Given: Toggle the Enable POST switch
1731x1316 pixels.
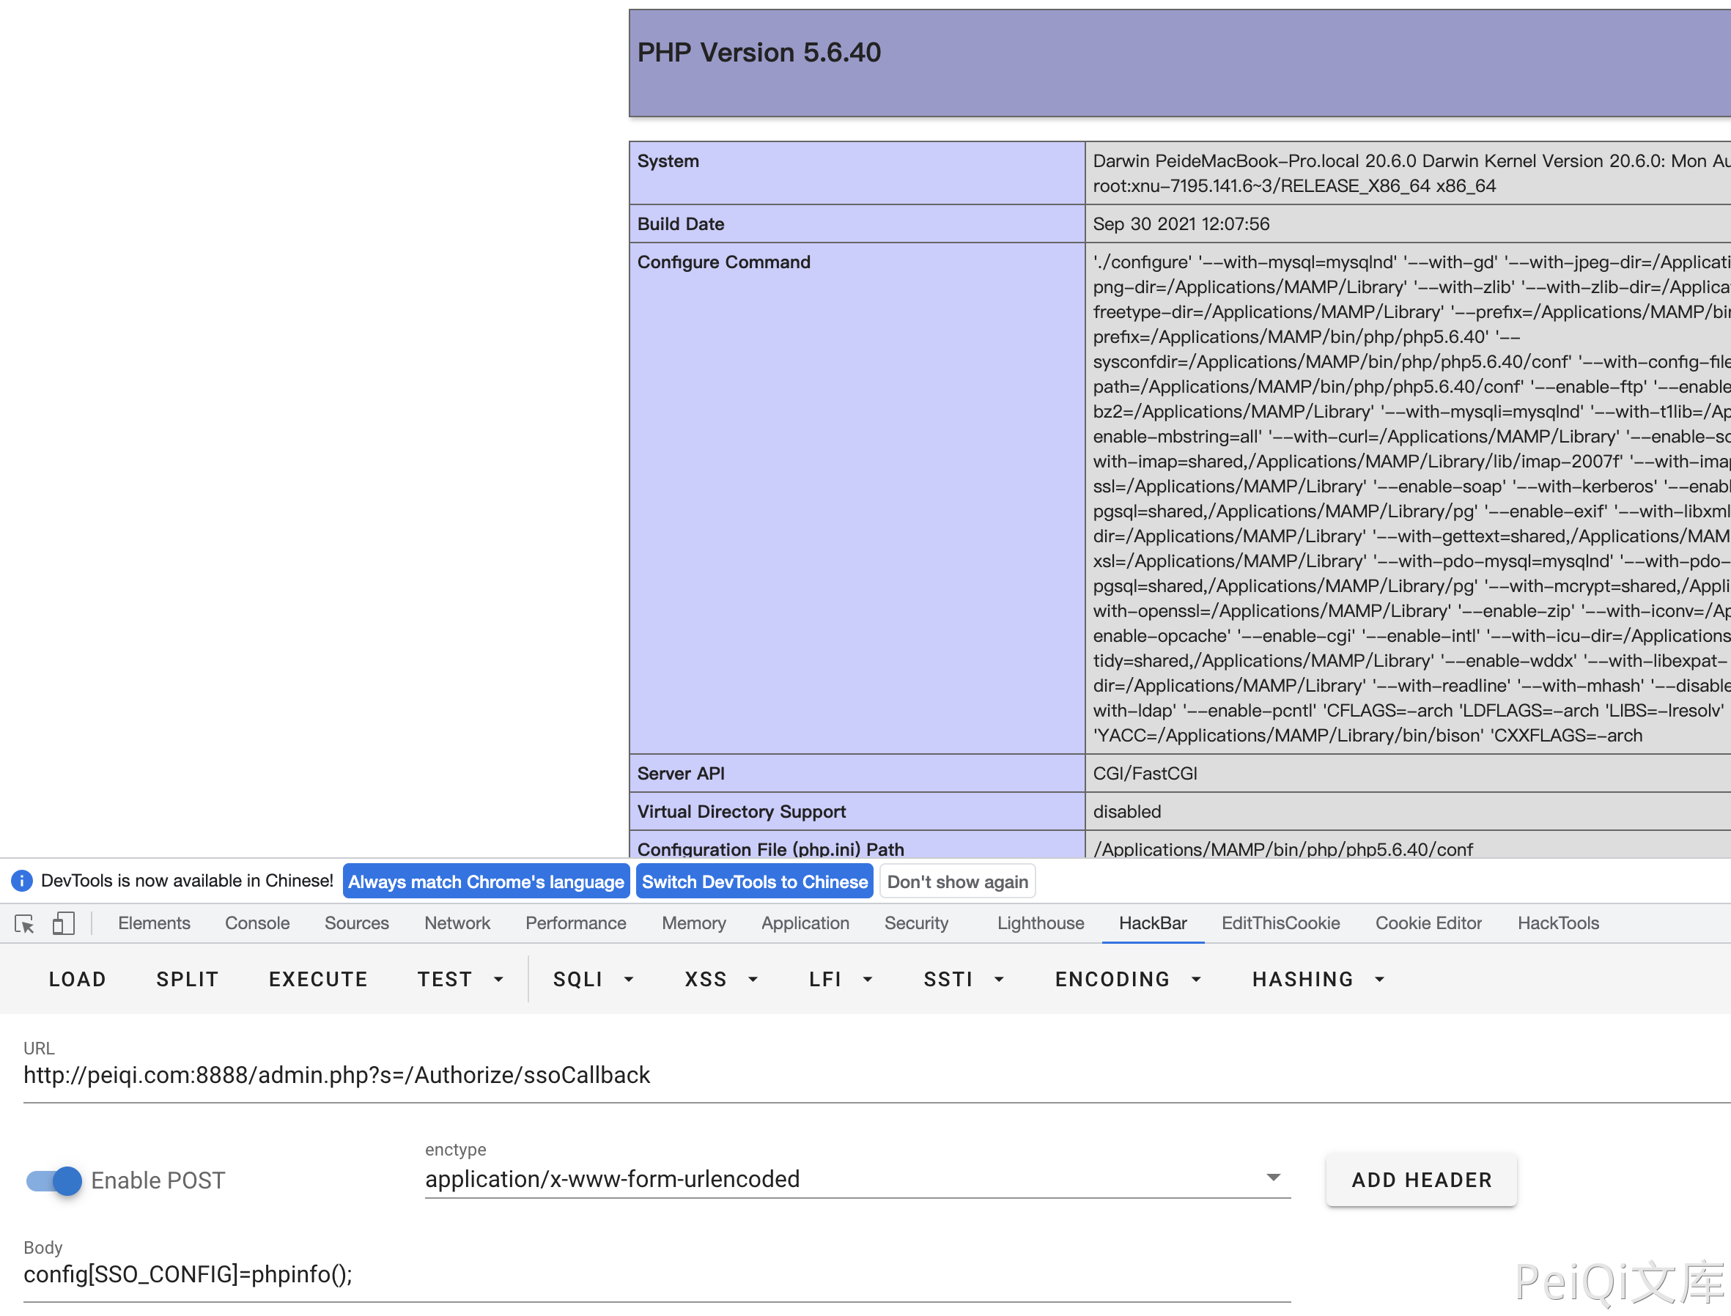Looking at the screenshot, I should (x=54, y=1180).
